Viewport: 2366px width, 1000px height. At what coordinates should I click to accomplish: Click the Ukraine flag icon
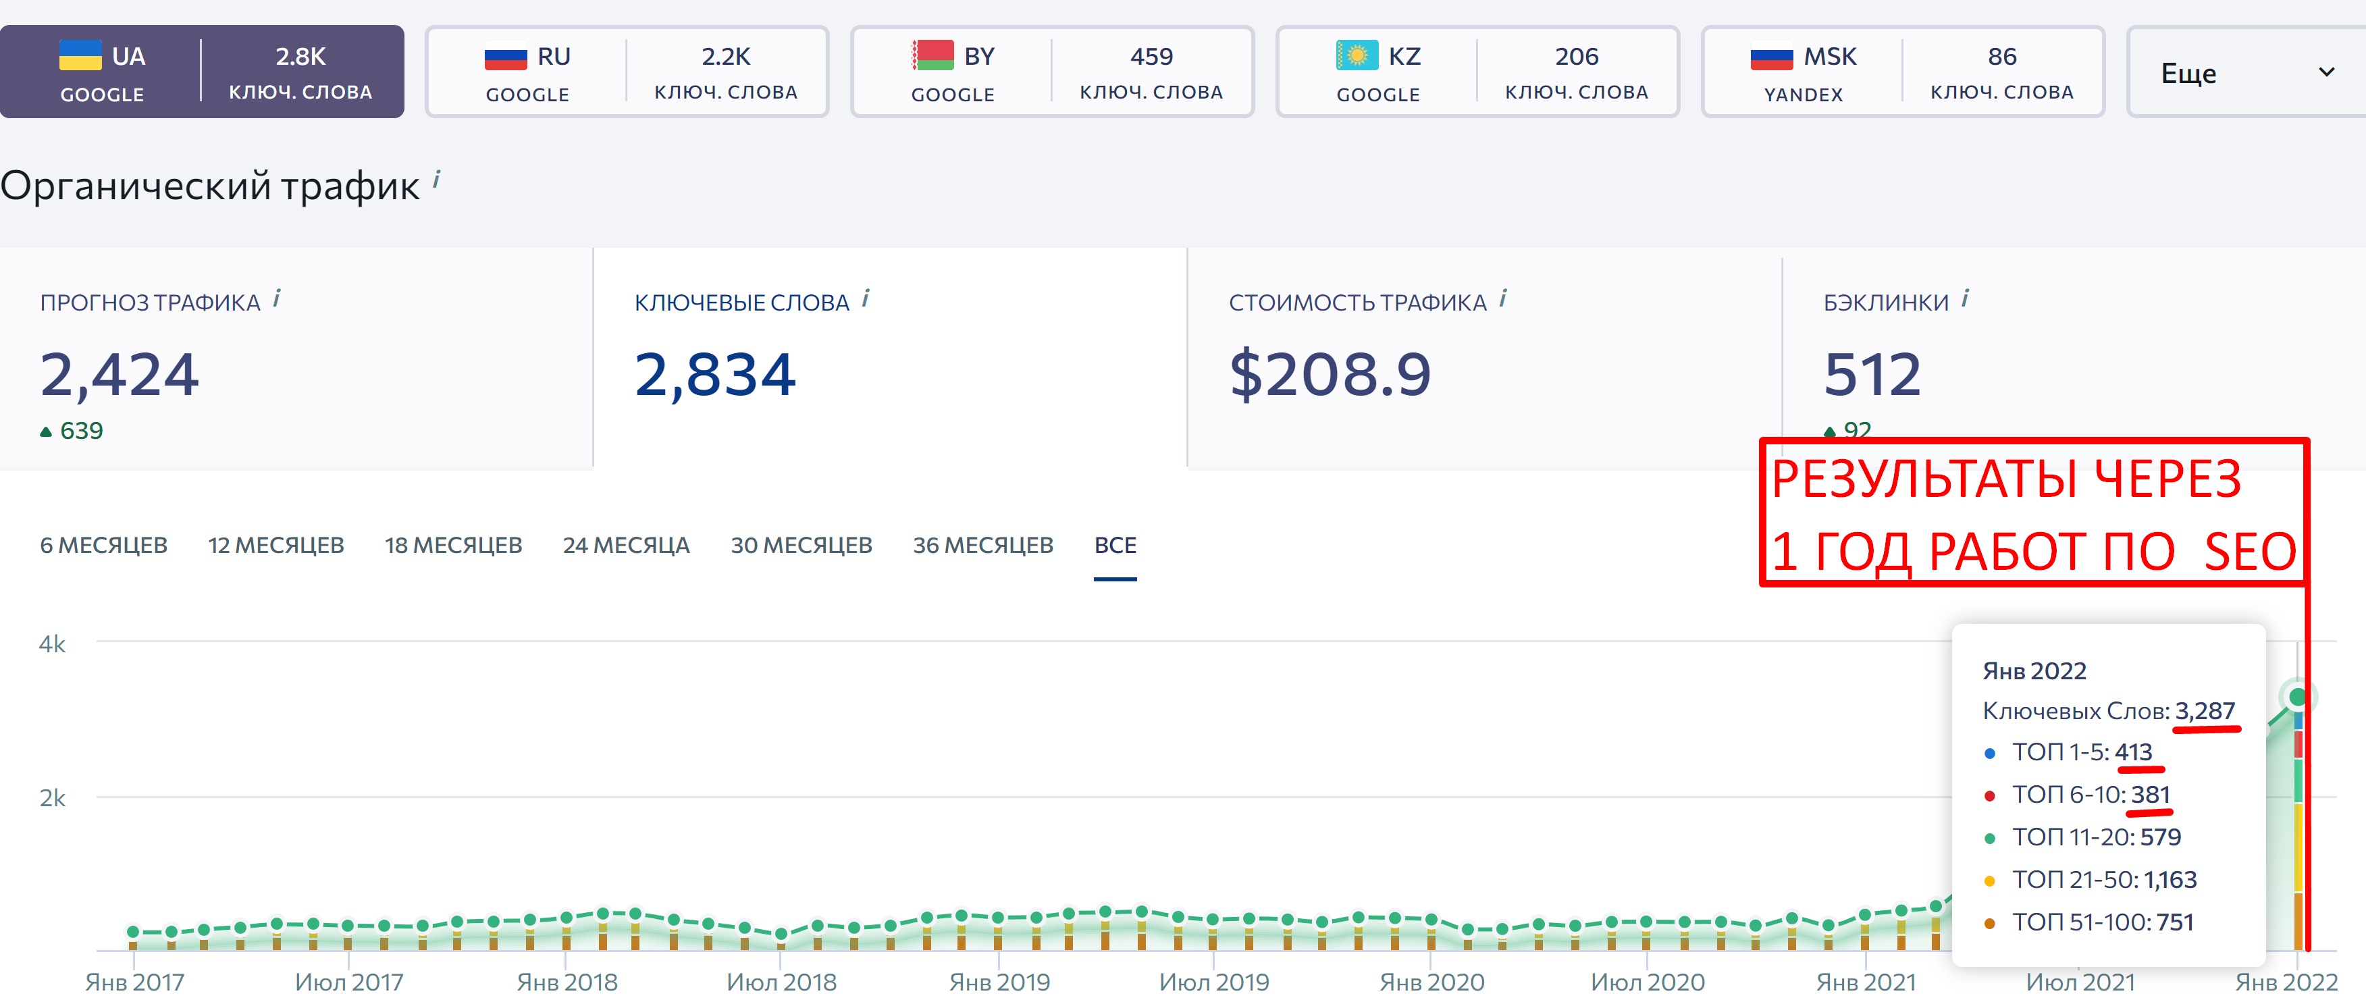pyautogui.click(x=80, y=55)
